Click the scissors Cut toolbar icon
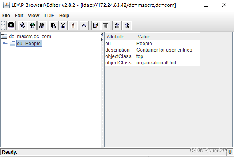This screenshot has height=157, width=234. click(x=63, y=26)
